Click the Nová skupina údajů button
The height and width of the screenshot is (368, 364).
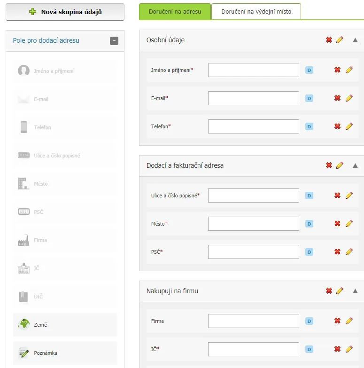pos(65,12)
